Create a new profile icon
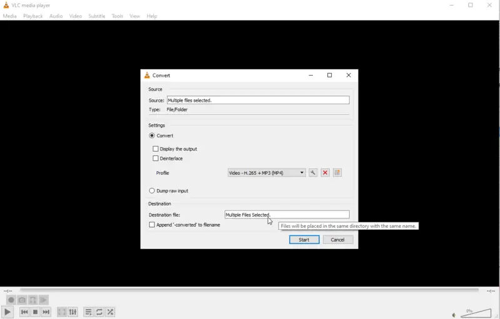The height and width of the screenshot is (319, 500). click(337, 173)
